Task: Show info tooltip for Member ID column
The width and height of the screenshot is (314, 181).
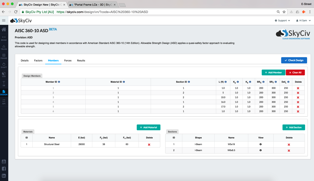Action: coord(59,82)
